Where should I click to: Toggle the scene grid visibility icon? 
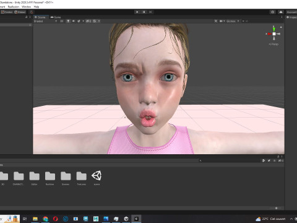(x=95, y=21)
